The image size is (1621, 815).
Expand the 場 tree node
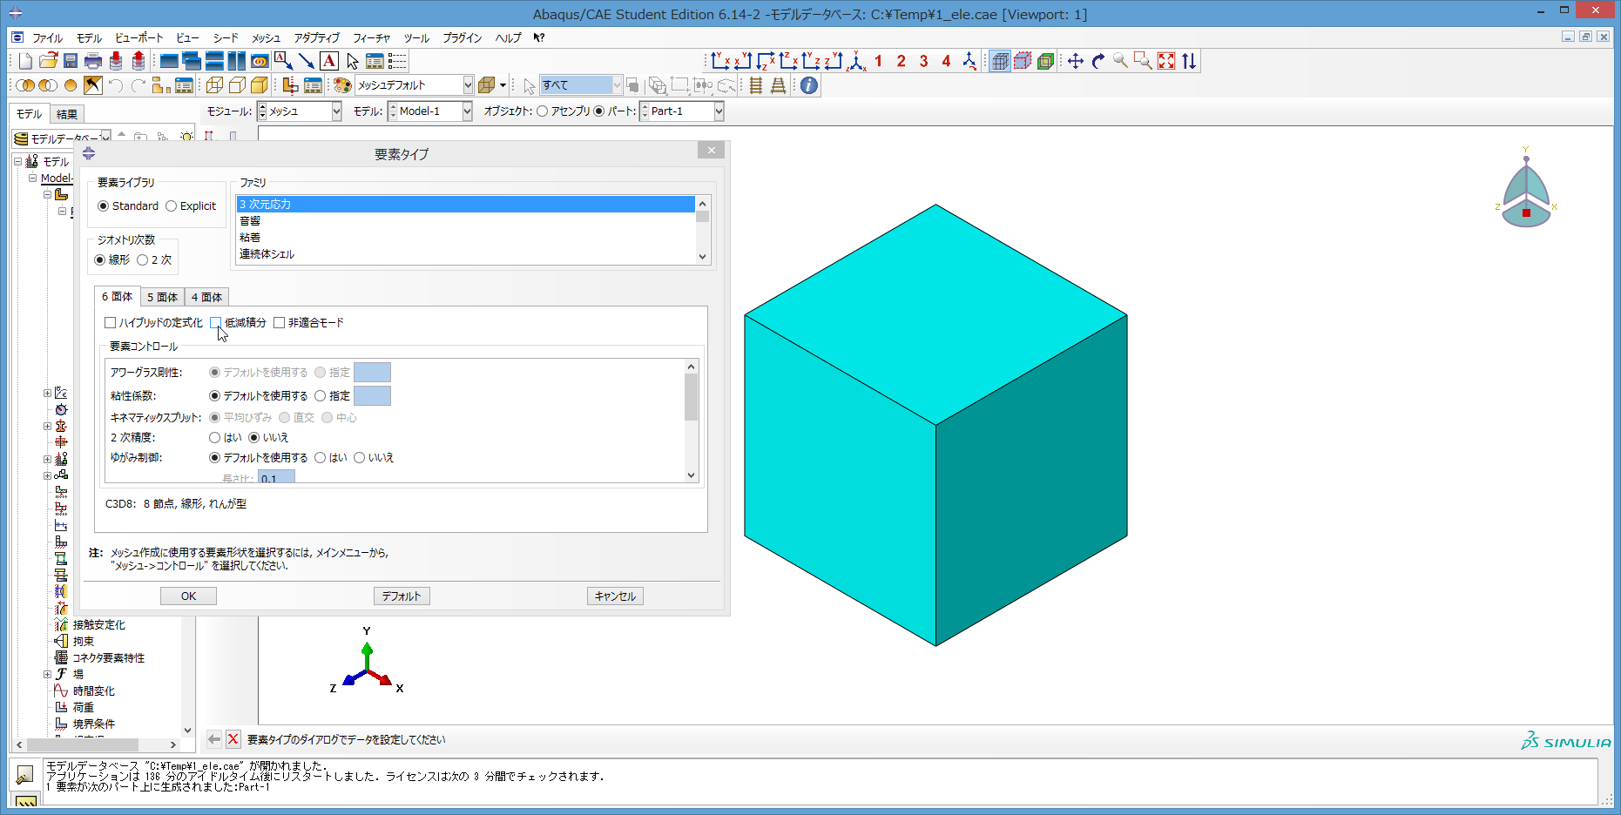click(47, 674)
